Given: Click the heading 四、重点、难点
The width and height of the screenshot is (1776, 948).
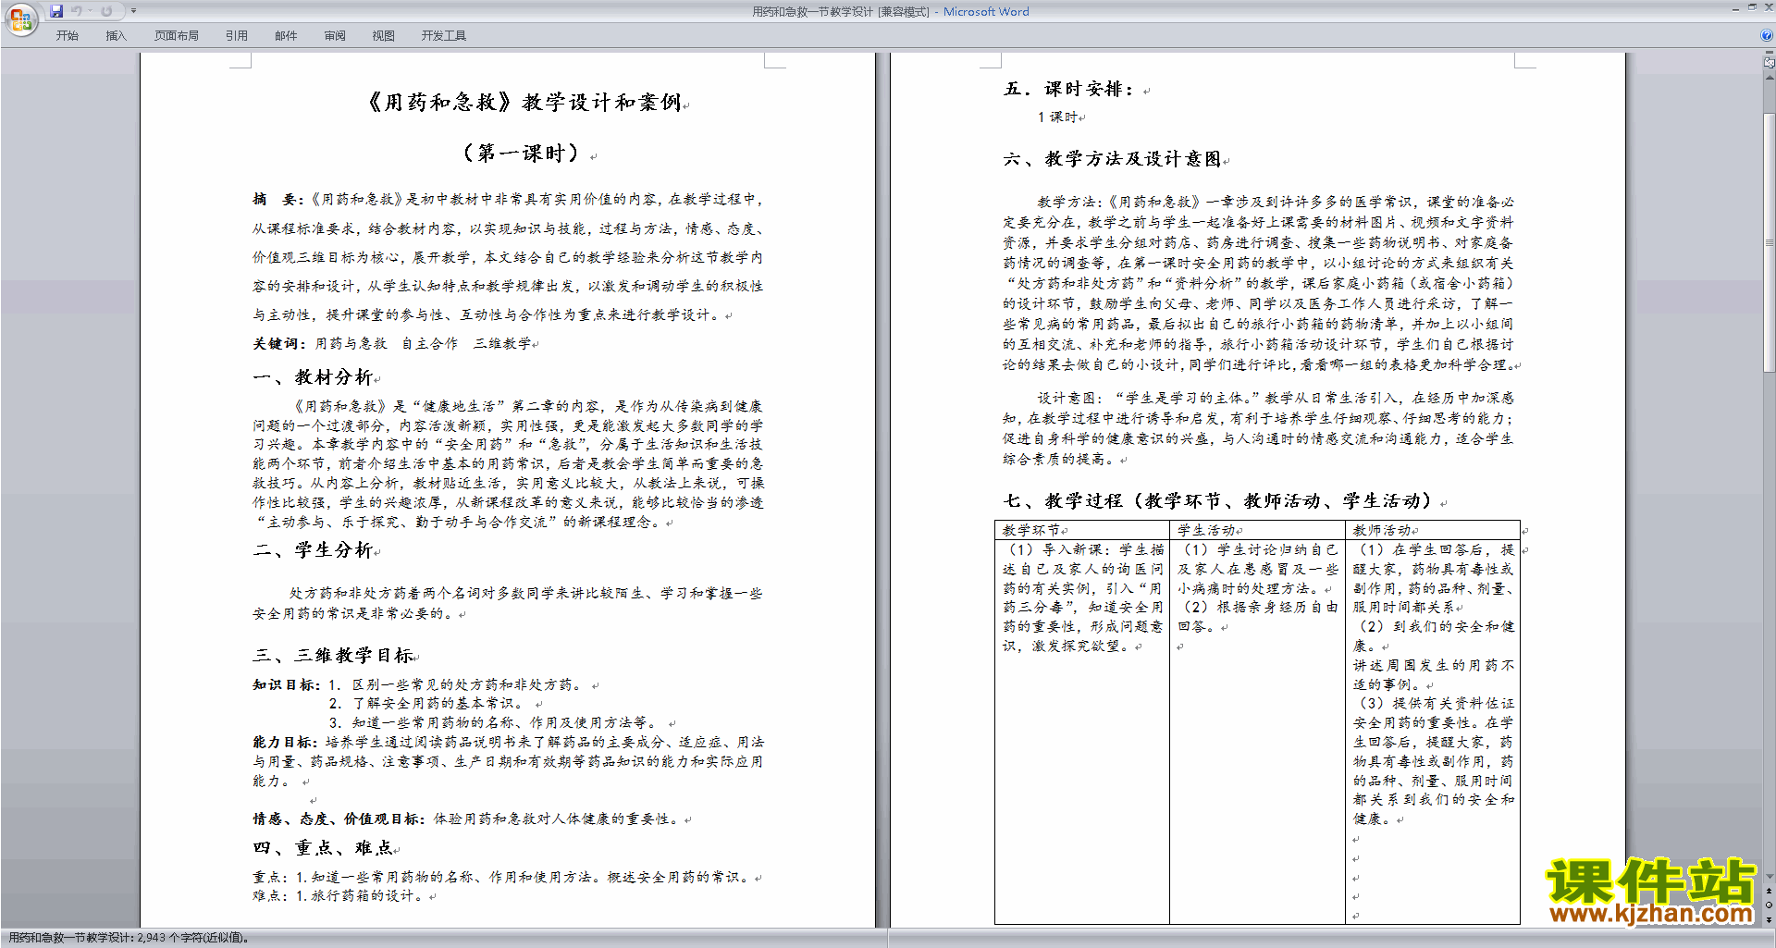Looking at the screenshot, I should coord(323,848).
